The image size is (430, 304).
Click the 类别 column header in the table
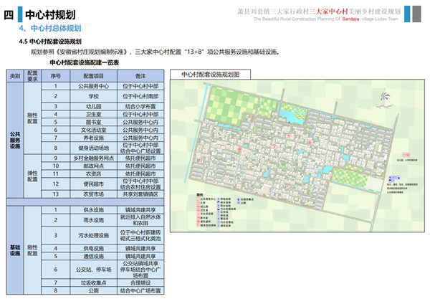click(x=14, y=75)
